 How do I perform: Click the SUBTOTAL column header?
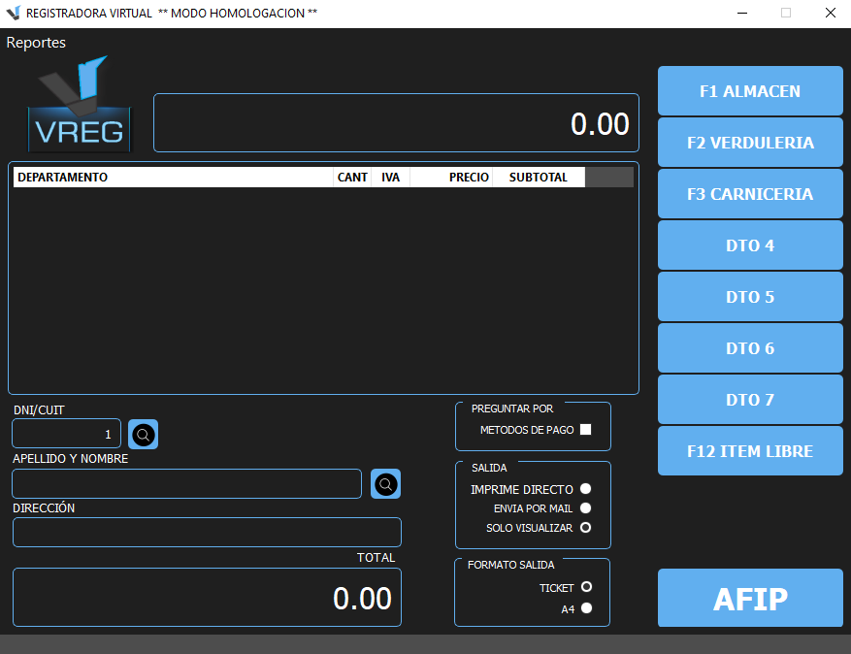pos(539,177)
